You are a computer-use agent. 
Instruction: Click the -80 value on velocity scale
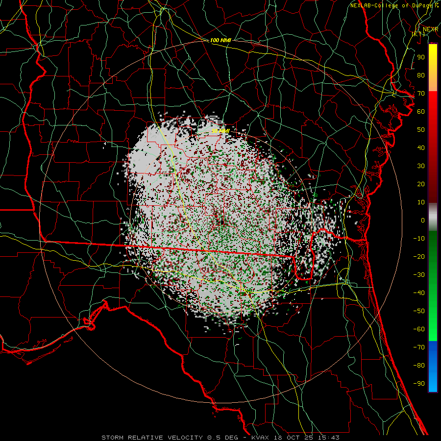[x=419, y=366]
